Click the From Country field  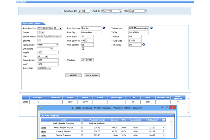(x=87, y=45)
